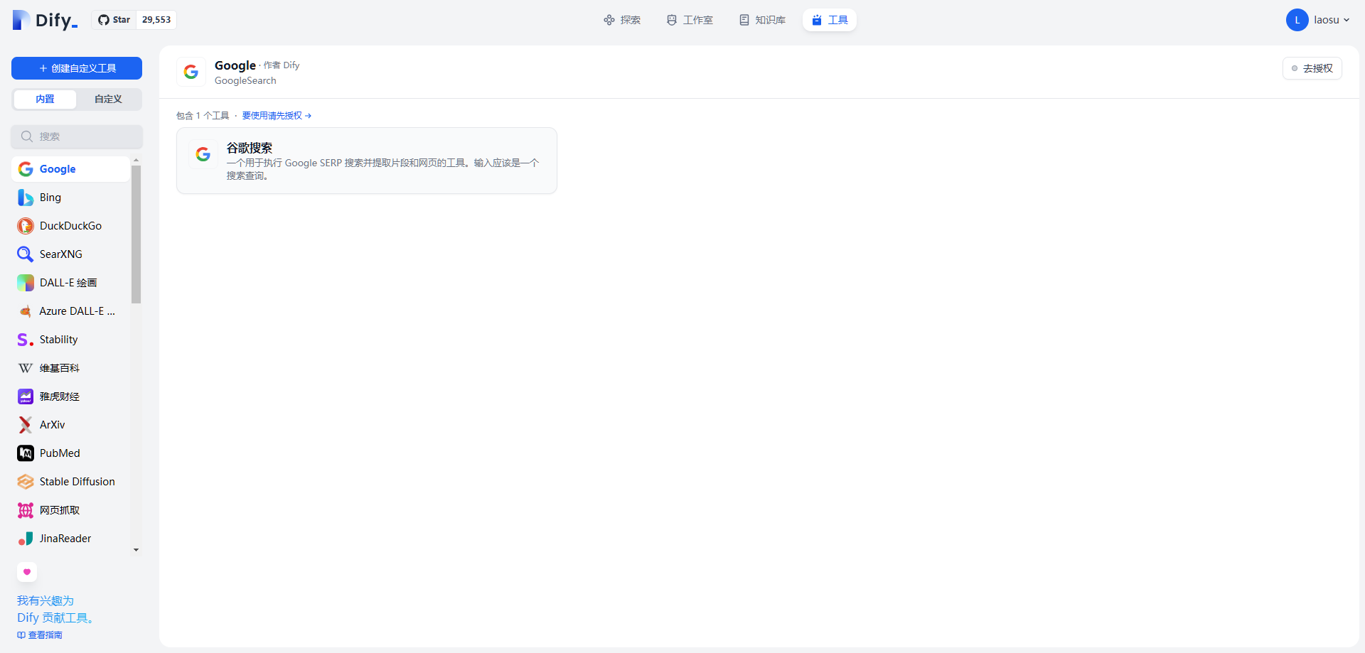
Task: Select DuckDuckGo in the tool list
Action: (71, 226)
